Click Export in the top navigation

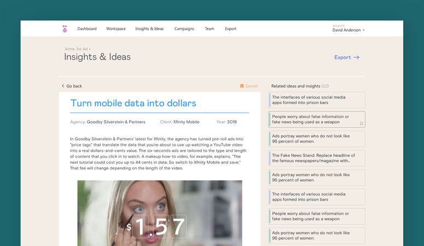coord(231,28)
